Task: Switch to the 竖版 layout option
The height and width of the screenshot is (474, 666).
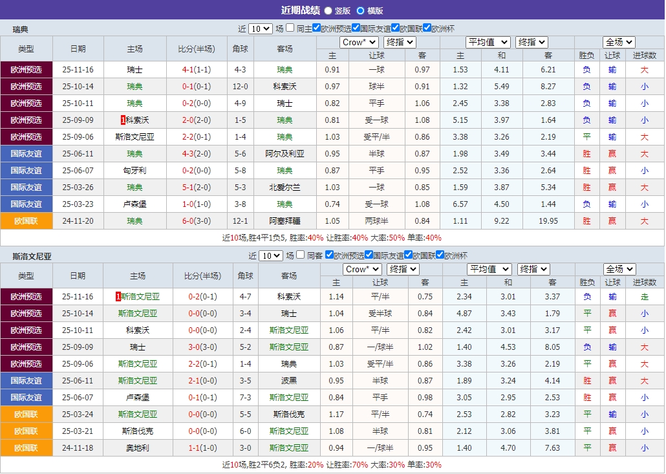Action: [327, 10]
